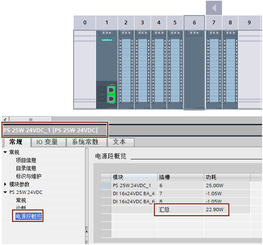Click the horizontal scrollbar left arrow
This screenshot has height=245, width=263.
click(x=5, y=120)
